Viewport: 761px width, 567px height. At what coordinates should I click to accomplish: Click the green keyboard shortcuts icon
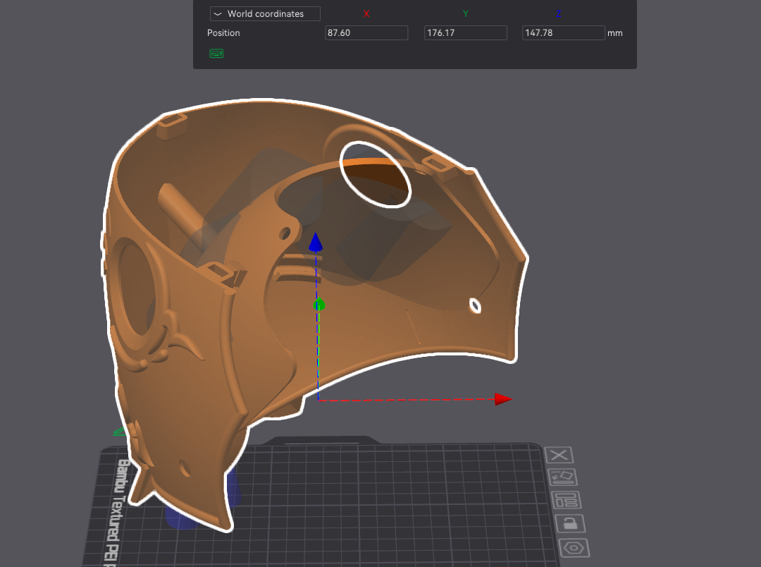(x=216, y=54)
